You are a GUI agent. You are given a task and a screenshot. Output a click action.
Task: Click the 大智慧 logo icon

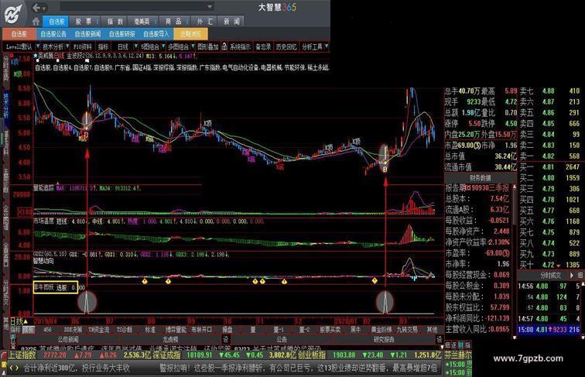click(13, 14)
